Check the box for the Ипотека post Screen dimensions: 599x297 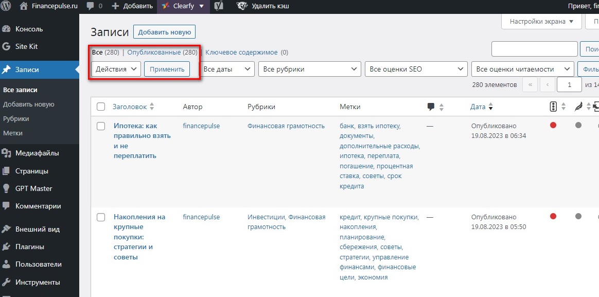click(x=101, y=126)
